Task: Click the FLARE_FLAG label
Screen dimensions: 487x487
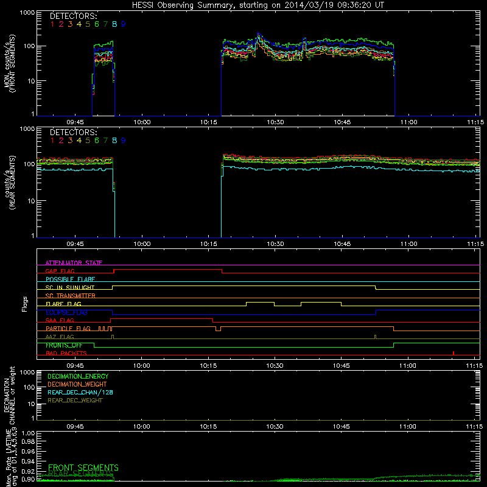Action: (x=63, y=304)
